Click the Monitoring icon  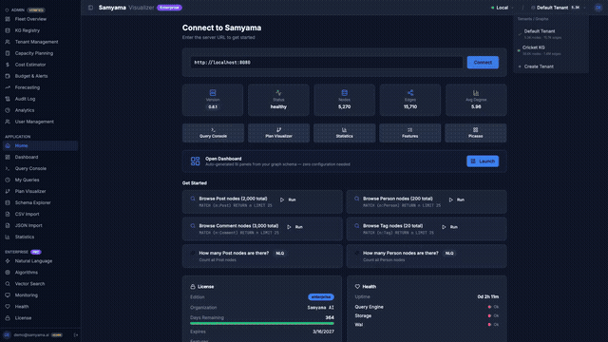pyautogui.click(x=8, y=295)
